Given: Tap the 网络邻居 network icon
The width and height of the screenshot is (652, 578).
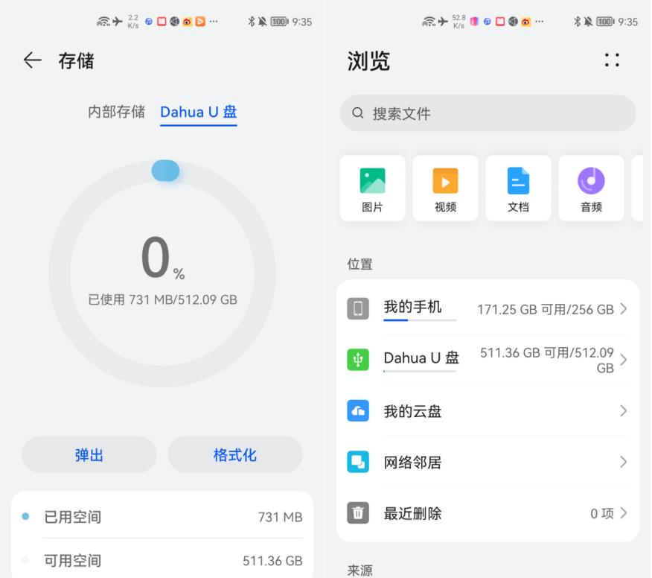Looking at the screenshot, I should pos(358,462).
